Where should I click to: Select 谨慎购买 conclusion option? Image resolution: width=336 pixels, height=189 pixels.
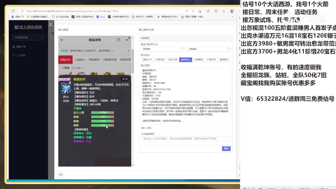pos(224,60)
